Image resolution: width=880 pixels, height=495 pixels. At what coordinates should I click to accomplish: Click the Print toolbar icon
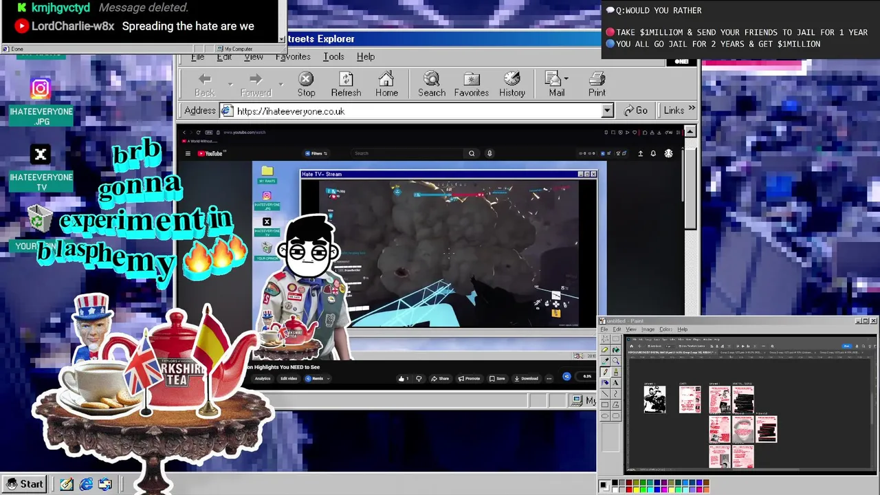pos(597,79)
